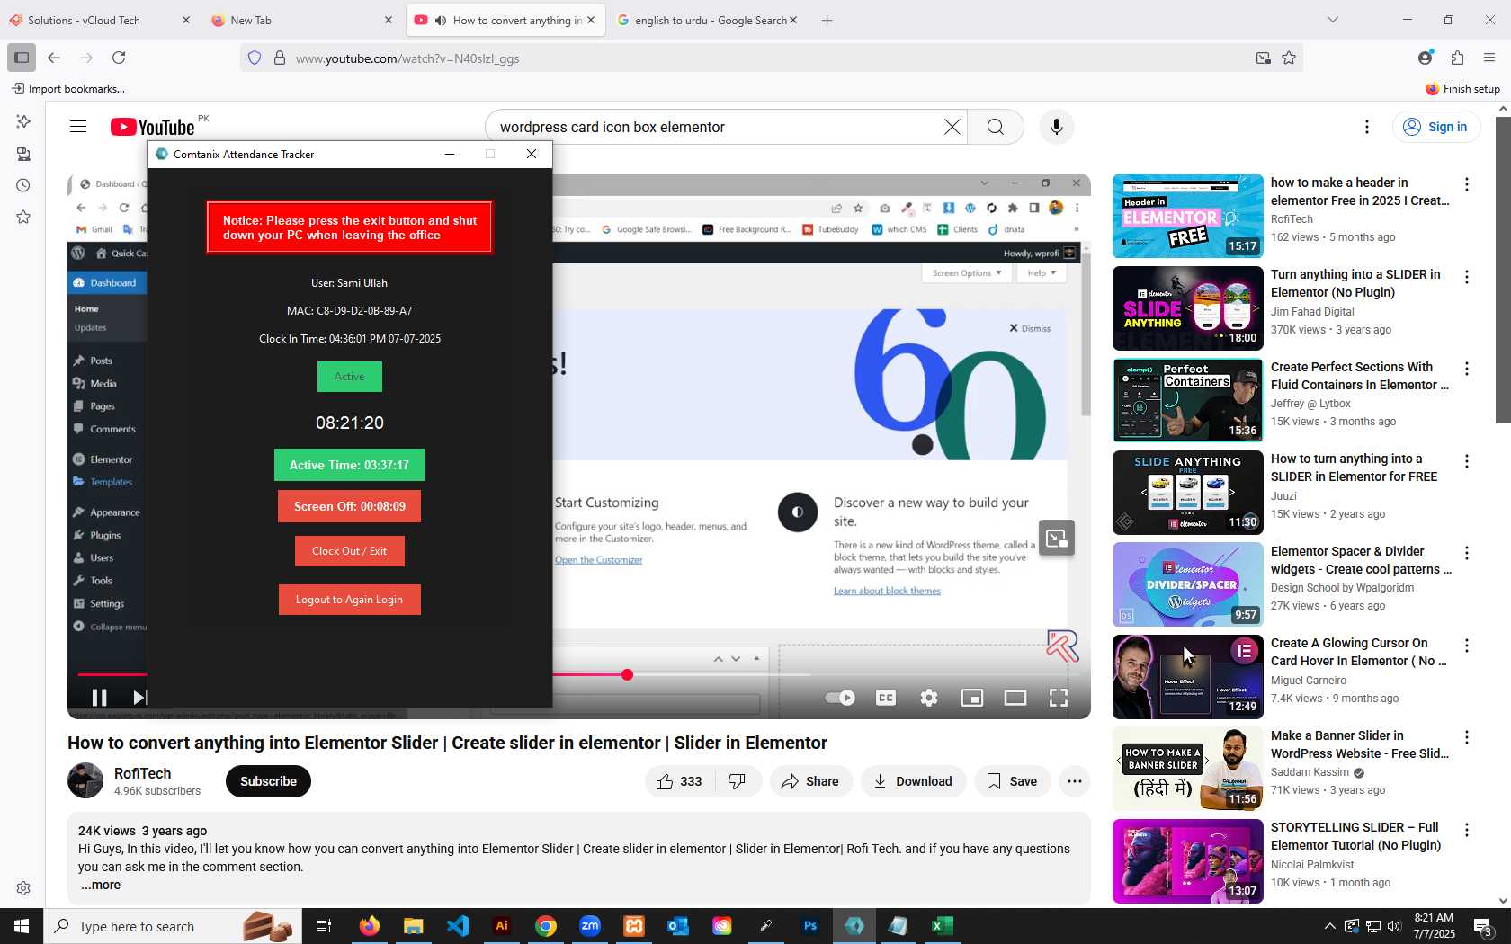The width and height of the screenshot is (1511, 944).
Task: Share this video
Action: pos(810,781)
